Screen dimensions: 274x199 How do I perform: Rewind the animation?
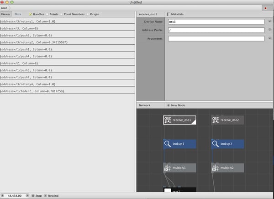[51, 196]
